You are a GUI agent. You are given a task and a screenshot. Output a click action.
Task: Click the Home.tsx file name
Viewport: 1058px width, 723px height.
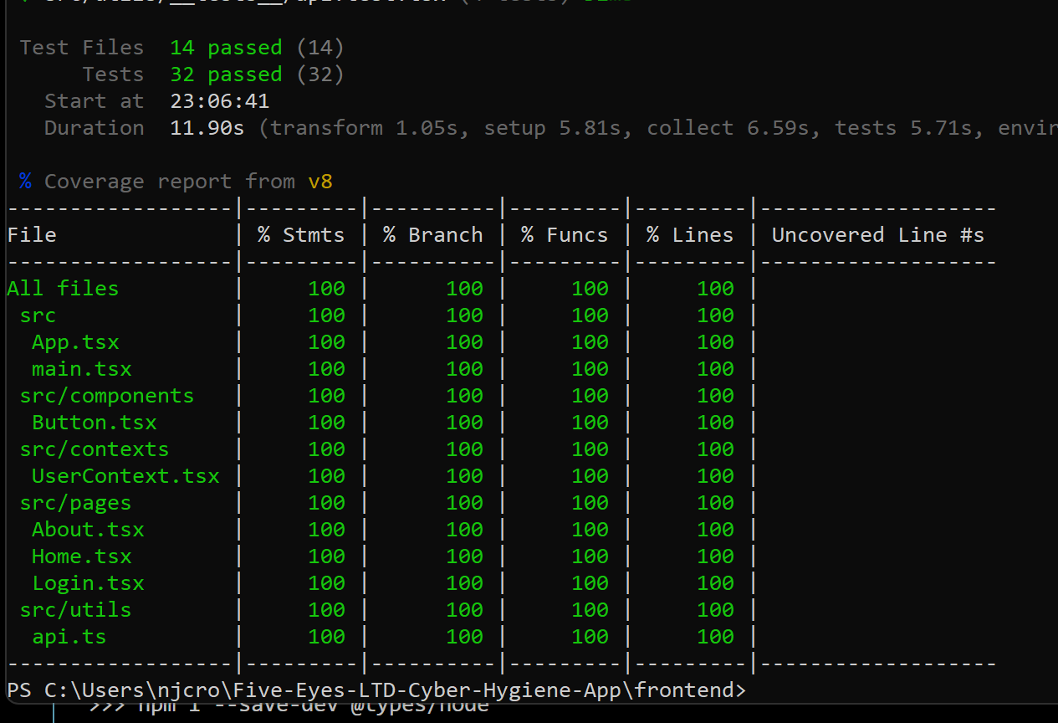tap(81, 556)
